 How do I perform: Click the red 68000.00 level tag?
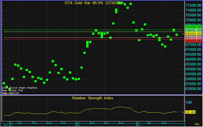pos(193,41)
